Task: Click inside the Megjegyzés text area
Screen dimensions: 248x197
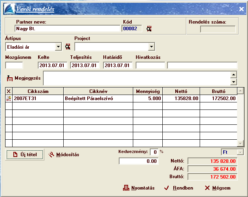Action: tap(137, 78)
